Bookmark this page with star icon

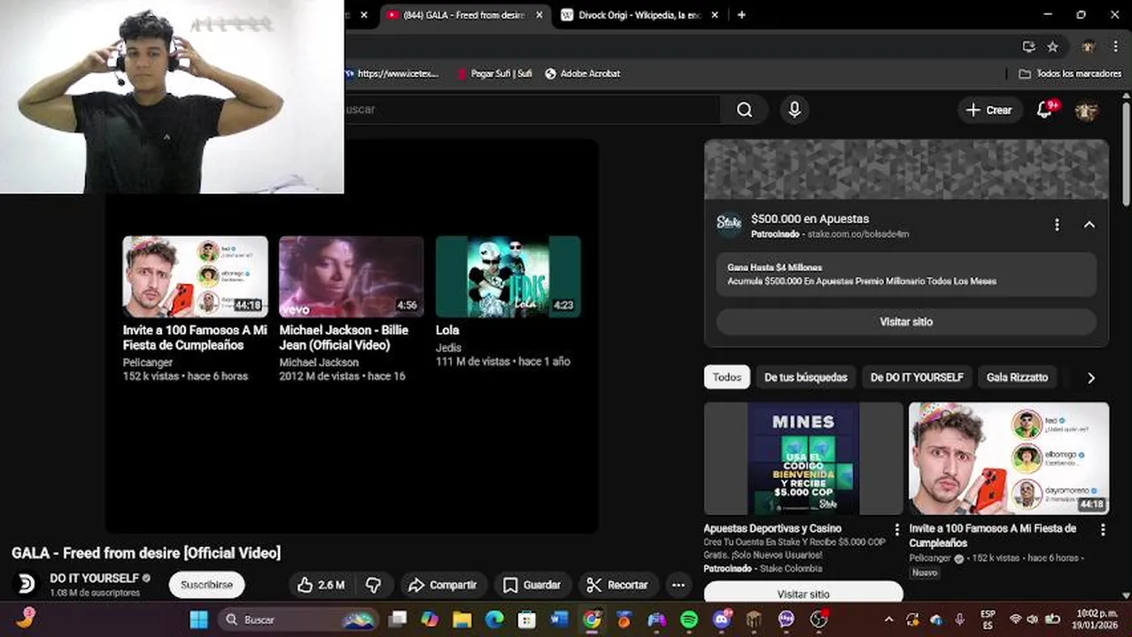1052,47
